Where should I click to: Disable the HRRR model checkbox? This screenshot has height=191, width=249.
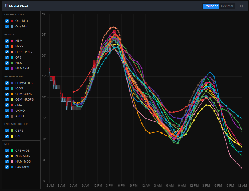[7, 46]
